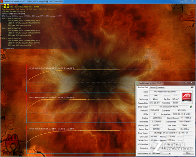Click the GPU-Z title bar app icon
Viewport: 196px width, 157px height.
pos(138,83)
